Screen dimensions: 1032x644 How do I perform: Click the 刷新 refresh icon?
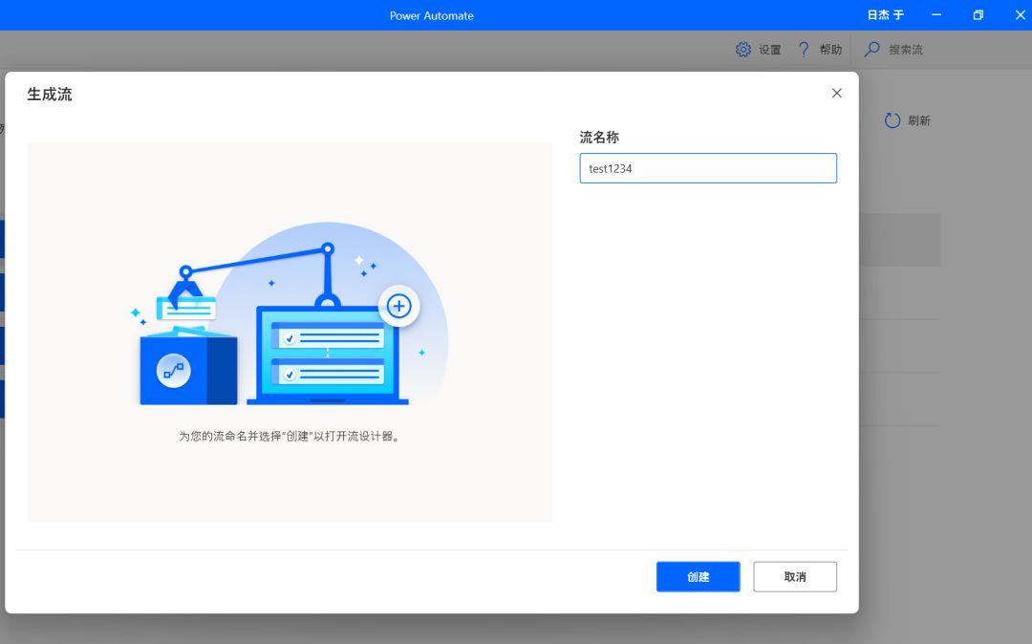pos(892,120)
